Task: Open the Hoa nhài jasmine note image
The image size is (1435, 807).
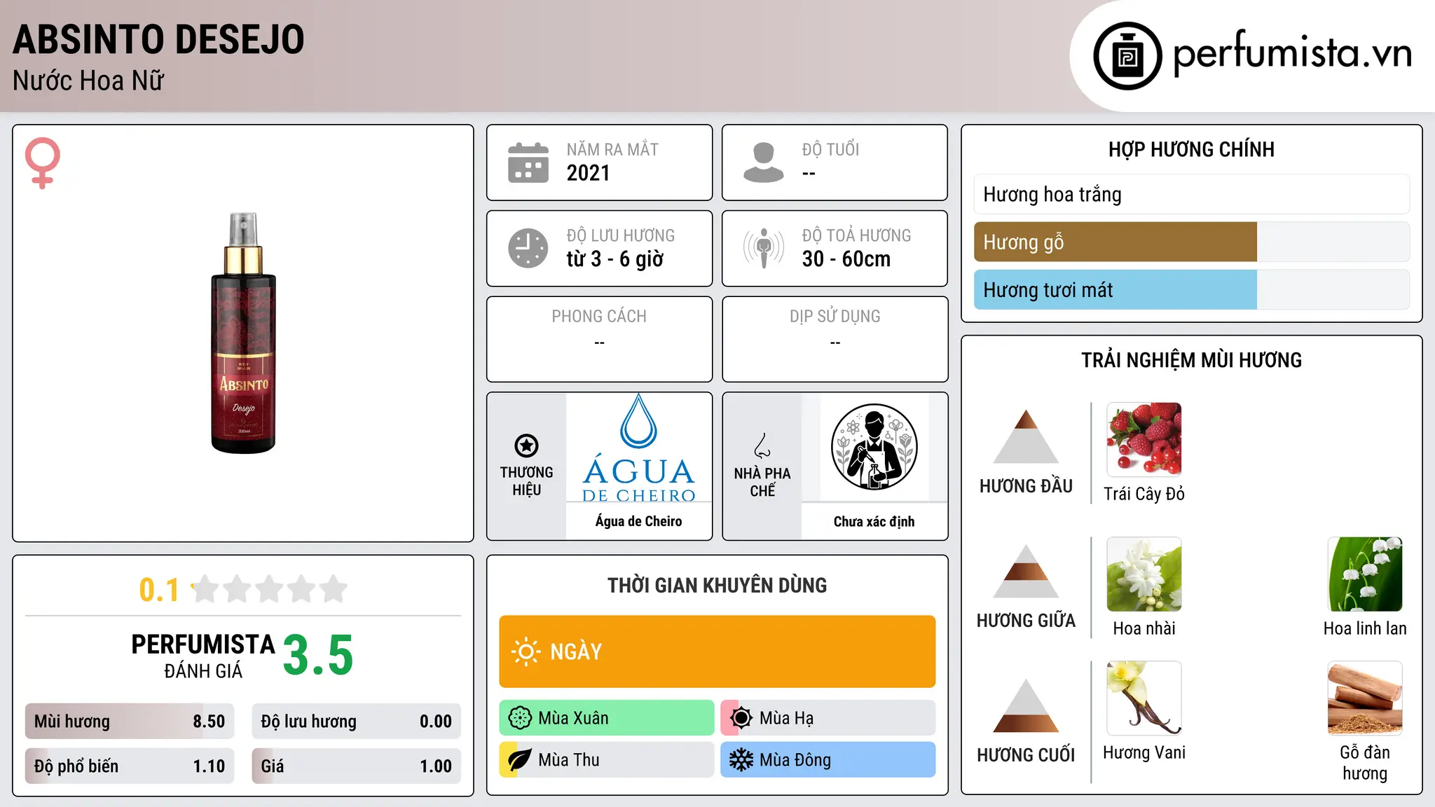Action: pyautogui.click(x=1144, y=574)
